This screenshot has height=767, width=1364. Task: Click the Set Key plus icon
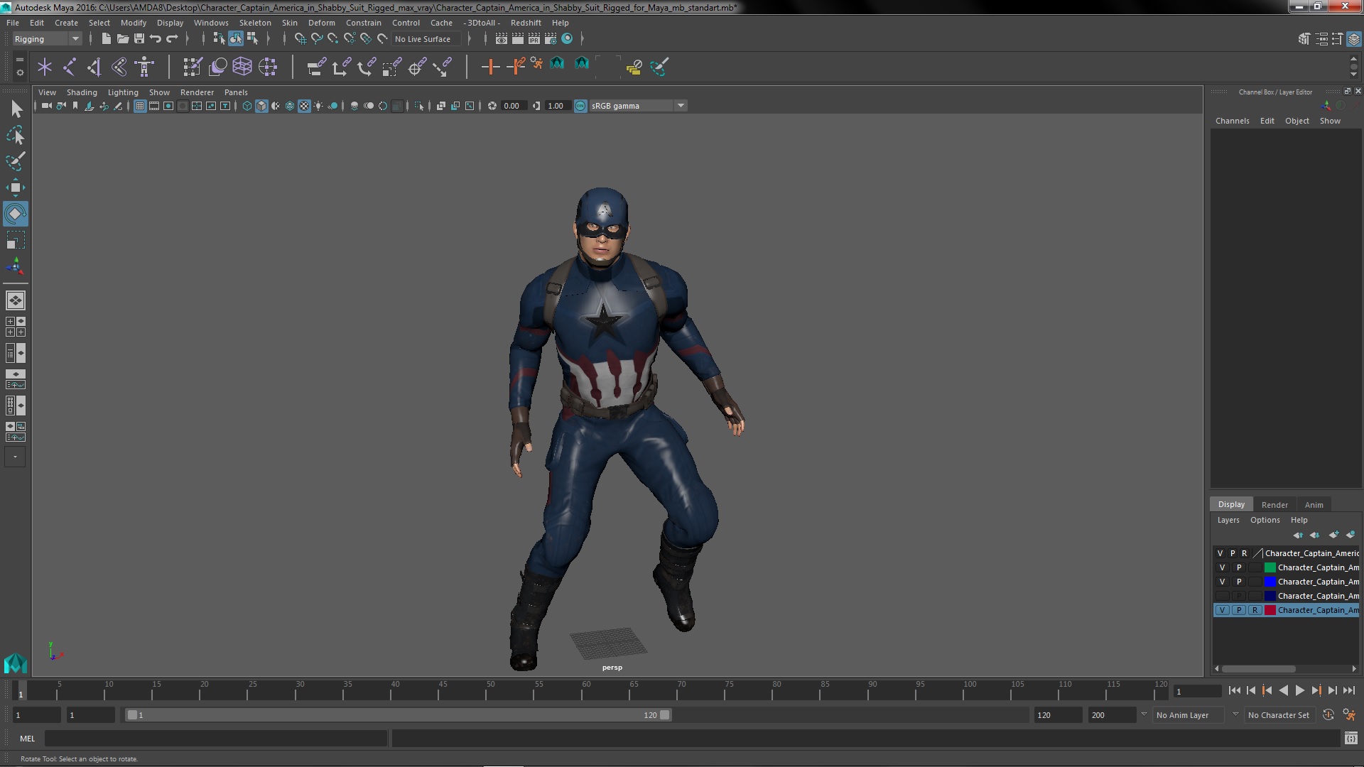pyautogui.click(x=489, y=67)
